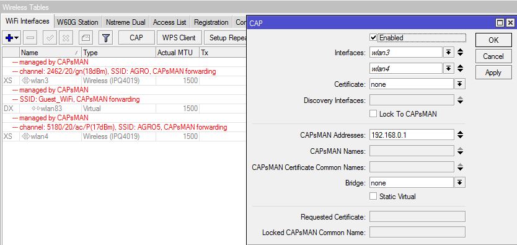Open the Certificate dropdown
The height and width of the screenshot is (245, 517).
(459, 84)
